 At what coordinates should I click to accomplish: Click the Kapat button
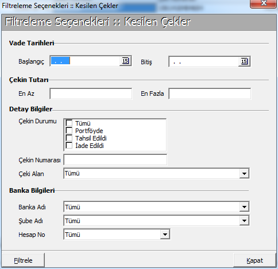click(x=254, y=260)
